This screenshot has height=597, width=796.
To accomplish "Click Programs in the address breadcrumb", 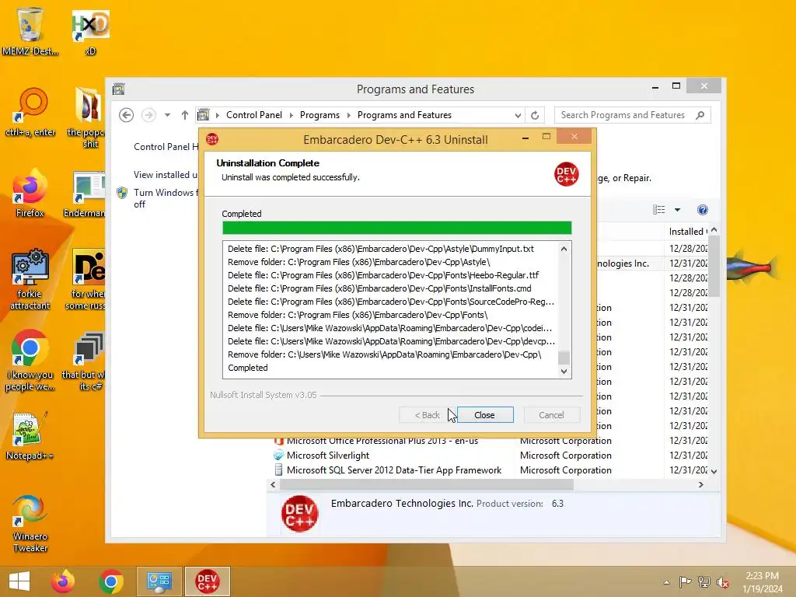I will click(x=319, y=115).
